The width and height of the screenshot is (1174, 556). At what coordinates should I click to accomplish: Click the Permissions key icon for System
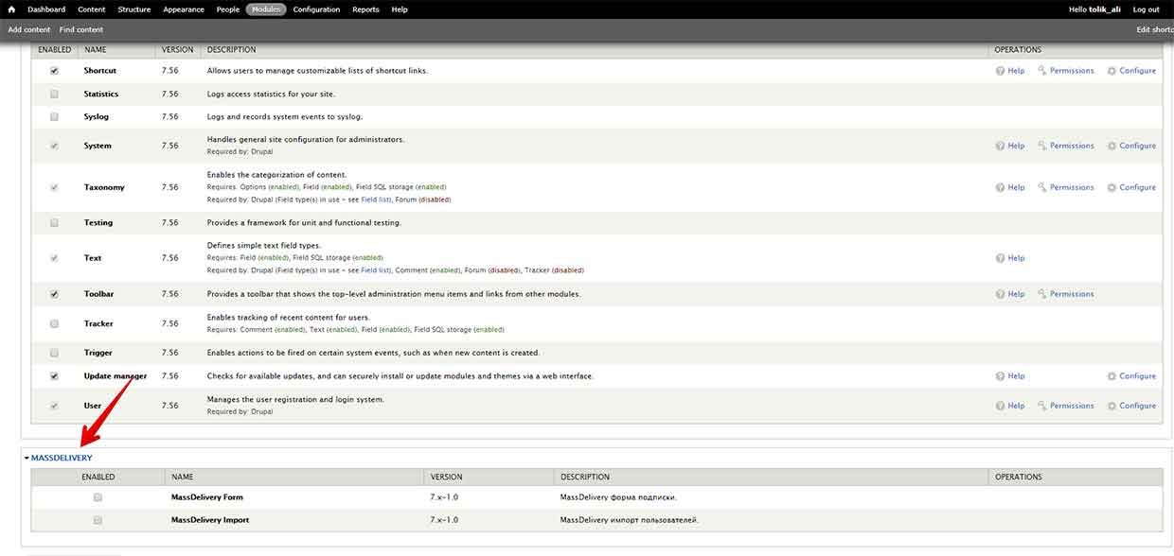coord(1042,146)
